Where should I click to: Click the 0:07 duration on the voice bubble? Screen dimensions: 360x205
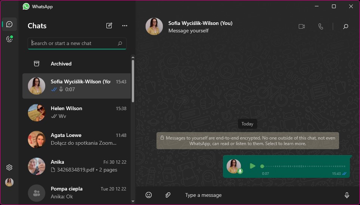(x=266, y=174)
